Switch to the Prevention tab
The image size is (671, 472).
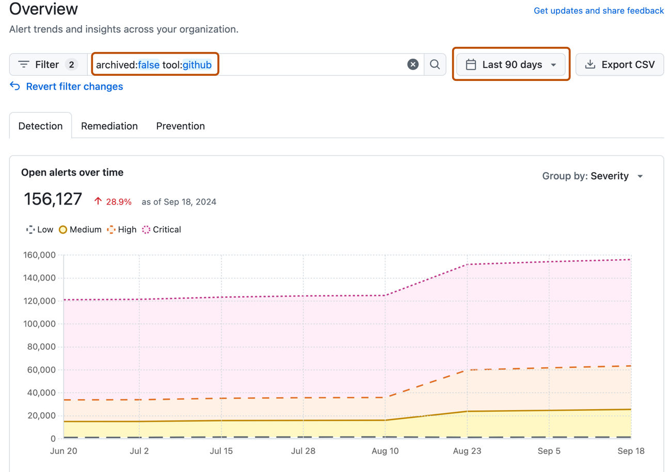[181, 126]
